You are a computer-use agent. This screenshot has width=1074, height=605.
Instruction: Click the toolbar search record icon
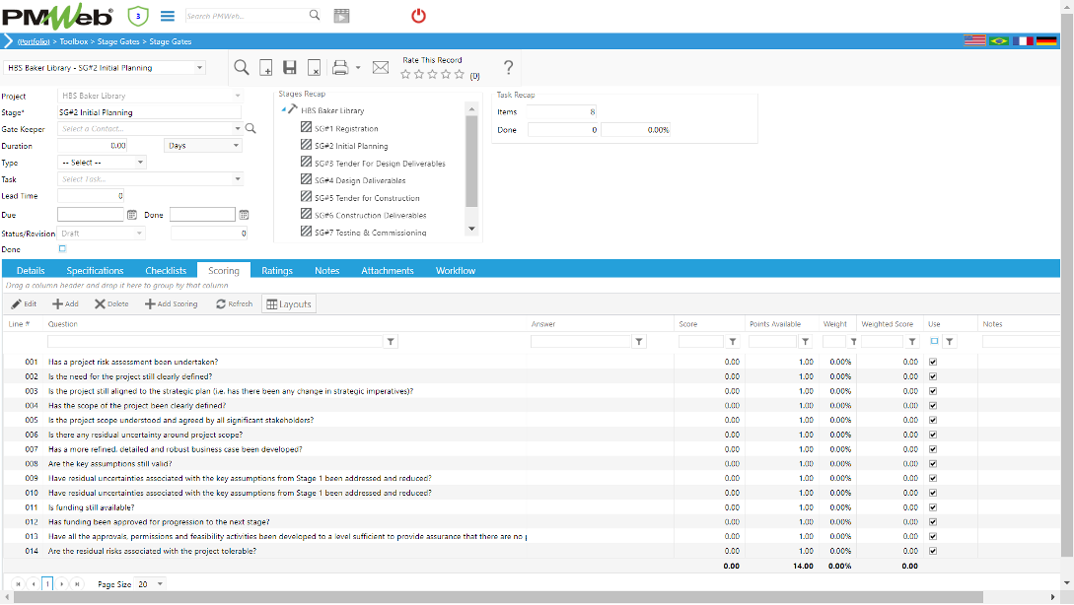(241, 67)
